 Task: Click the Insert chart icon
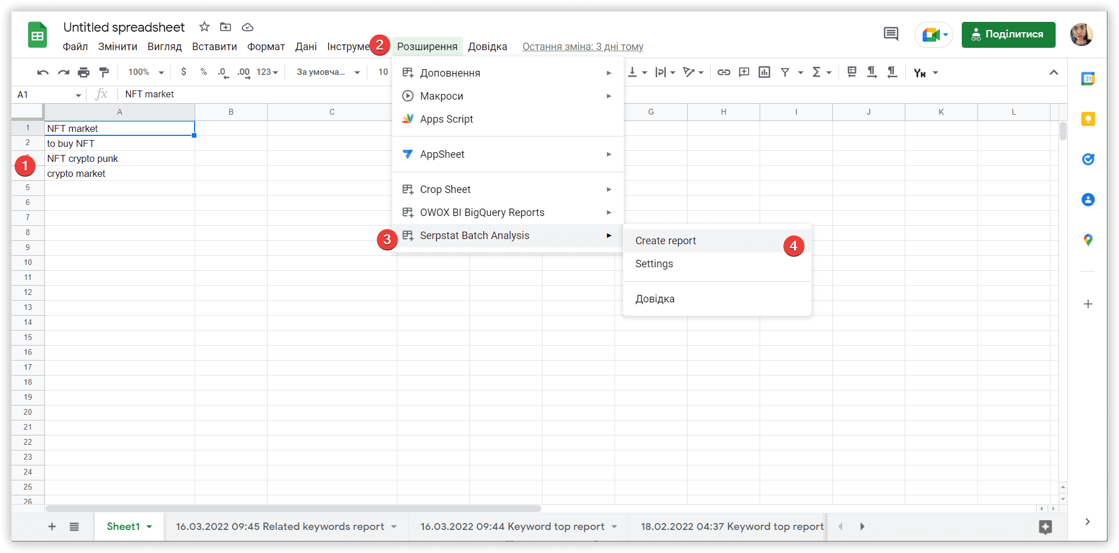click(x=764, y=72)
